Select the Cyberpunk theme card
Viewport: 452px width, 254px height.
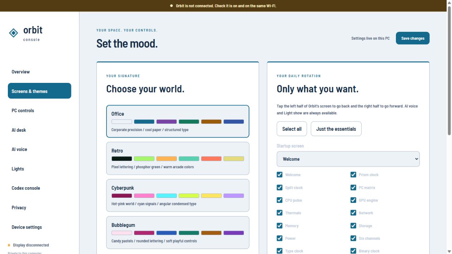pyautogui.click(x=178, y=195)
